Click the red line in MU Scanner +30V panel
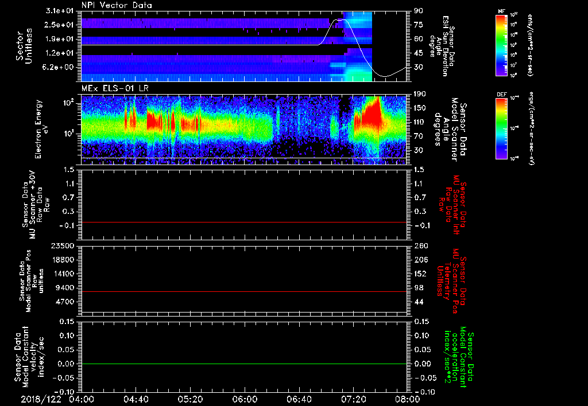 coord(245,222)
